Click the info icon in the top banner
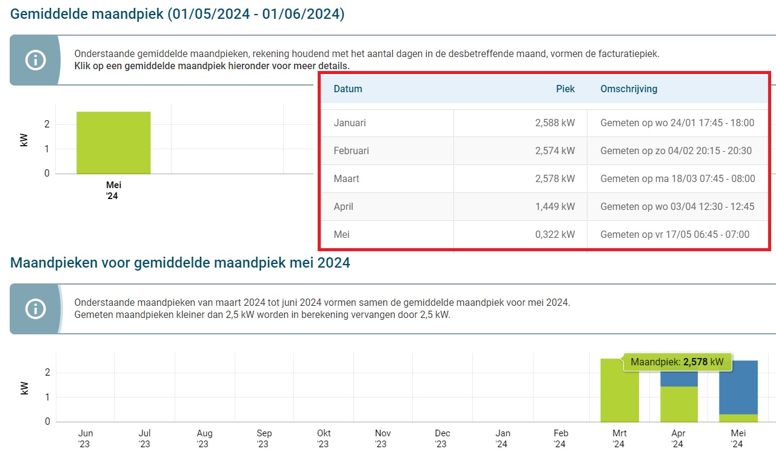Viewport: 776px width, 463px height. (35, 60)
